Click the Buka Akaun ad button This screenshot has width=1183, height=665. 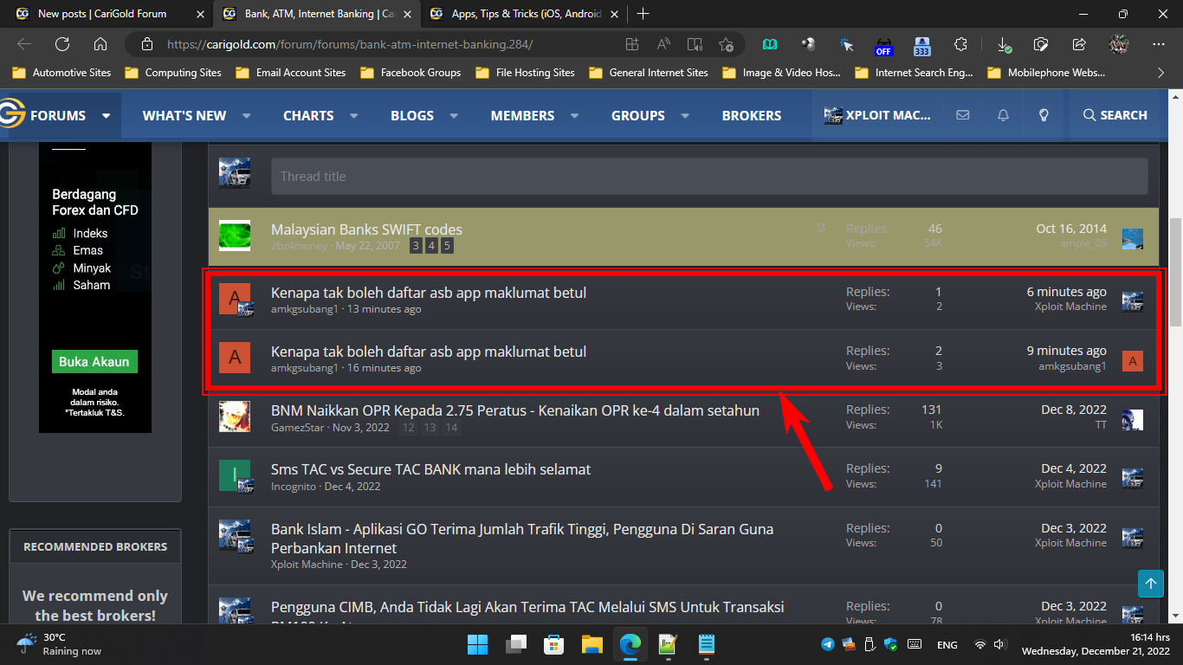coord(94,362)
